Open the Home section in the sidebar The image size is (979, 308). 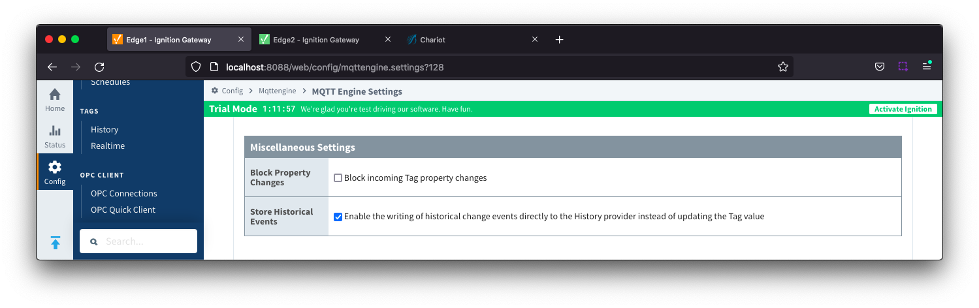[55, 99]
